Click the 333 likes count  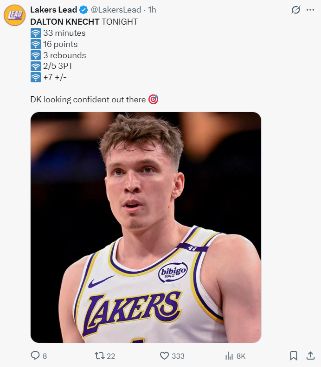tap(178, 356)
